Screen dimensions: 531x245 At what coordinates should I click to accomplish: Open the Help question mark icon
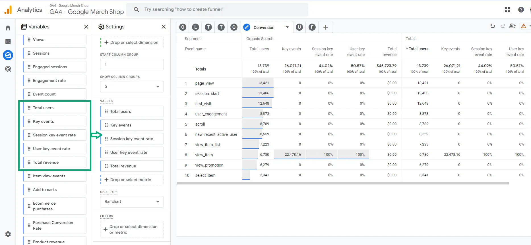click(x=521, y=10)
